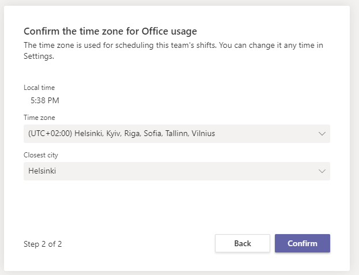Screen dimensions: 359x275
Task: Click the Helsinki text in Closest city
Action: 42,171
